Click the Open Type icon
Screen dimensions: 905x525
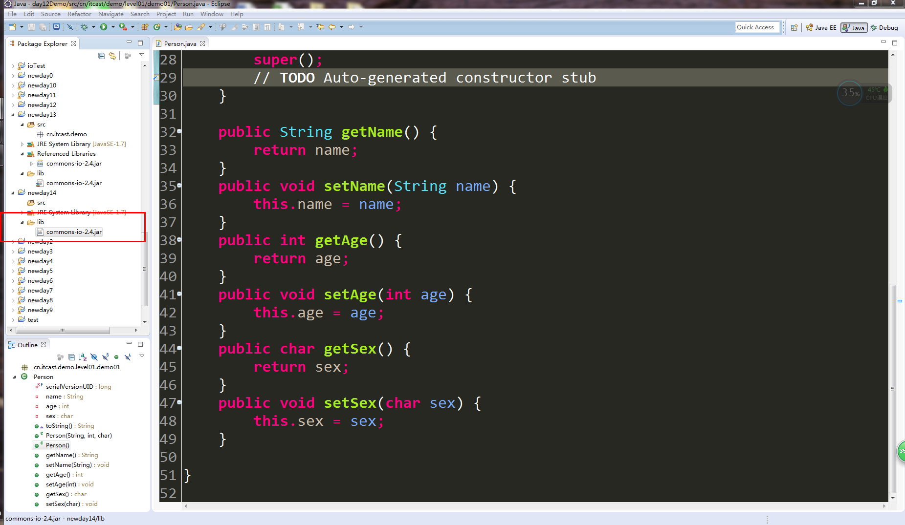[x=177, y=27]
